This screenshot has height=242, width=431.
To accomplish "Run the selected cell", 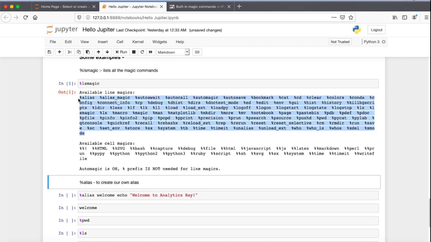I will [121, 52].
